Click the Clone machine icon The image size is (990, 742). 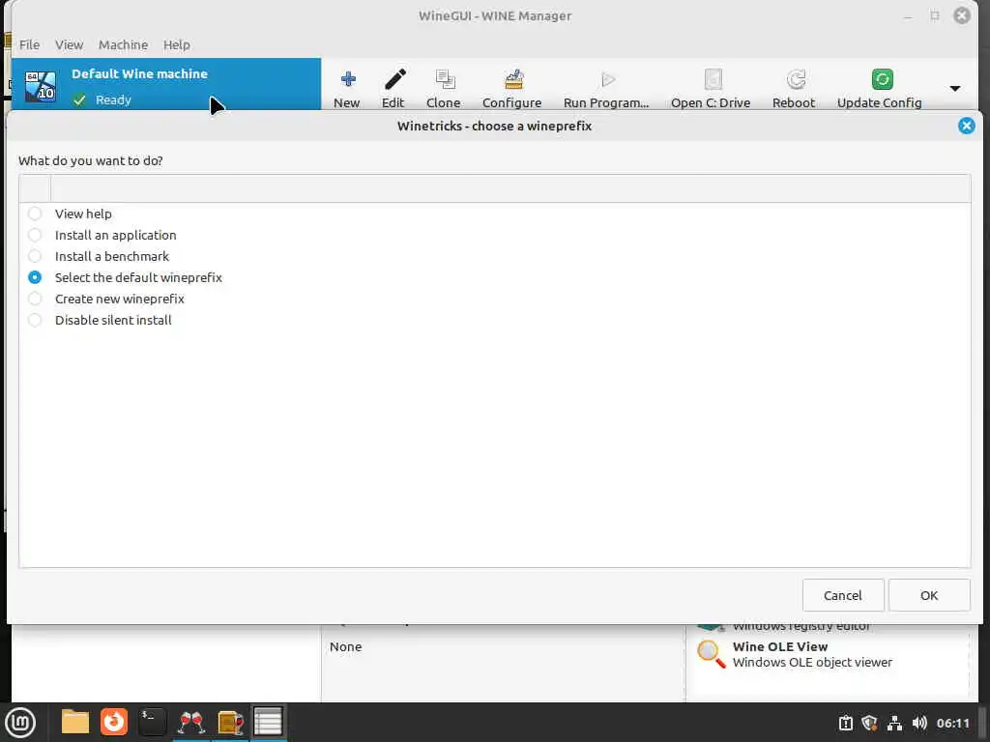pos(445,79)
